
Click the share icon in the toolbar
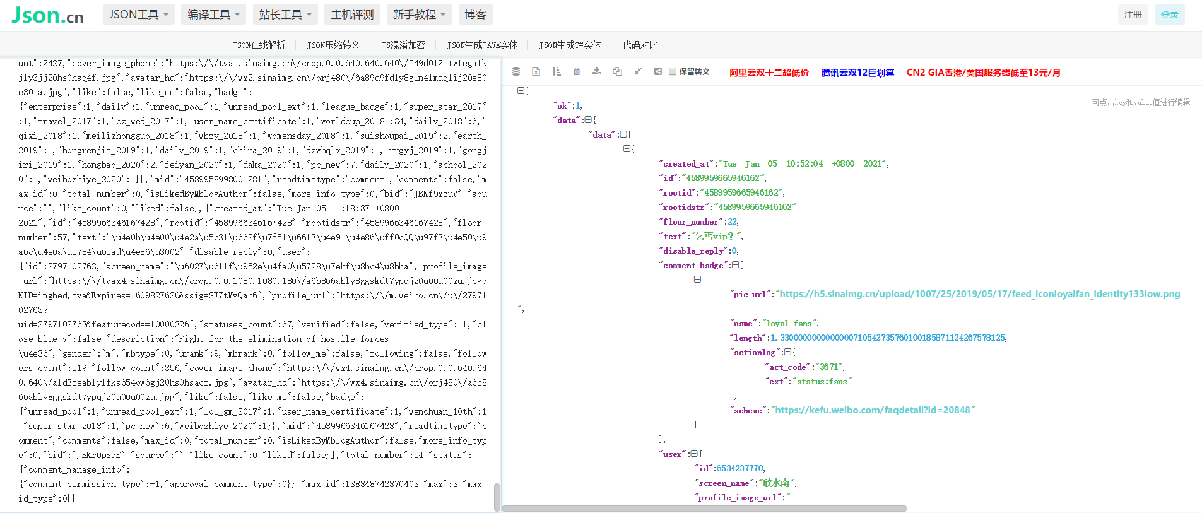coord(658,71)
